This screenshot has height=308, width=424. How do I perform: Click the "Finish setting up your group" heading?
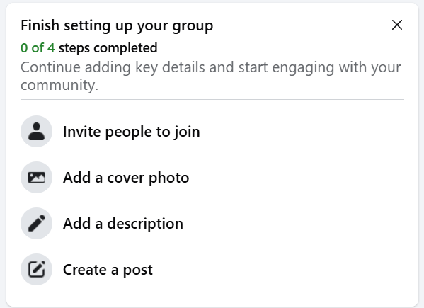click(117, 25)
